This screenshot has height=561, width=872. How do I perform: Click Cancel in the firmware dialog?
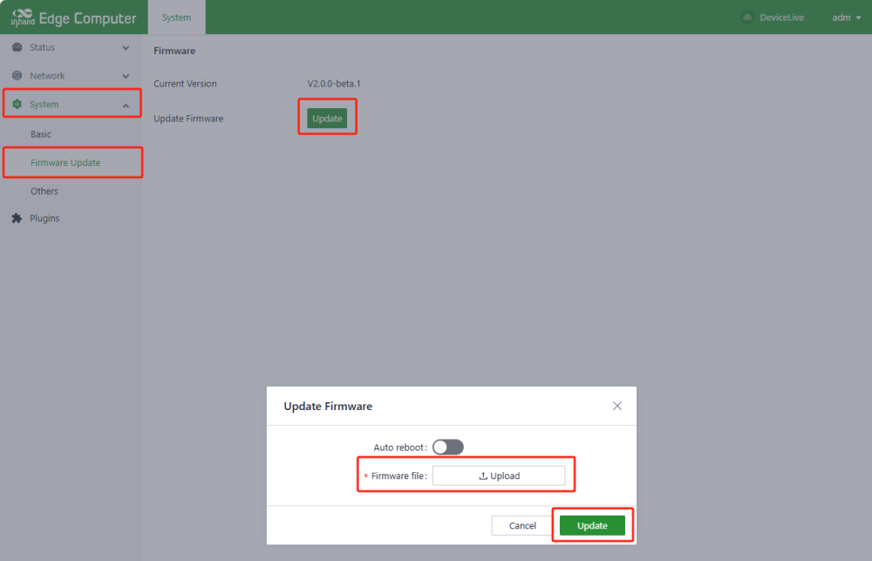pyautogui.click(x=522, y=525)
